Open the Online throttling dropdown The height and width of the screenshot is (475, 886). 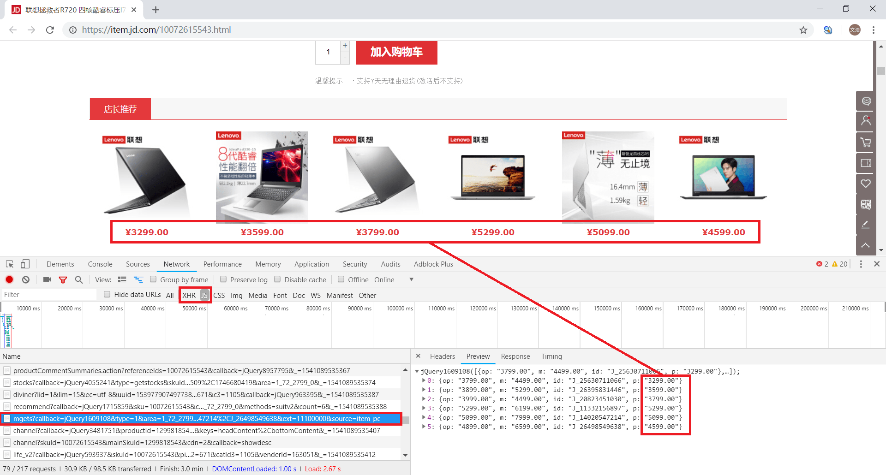[394, 279]
